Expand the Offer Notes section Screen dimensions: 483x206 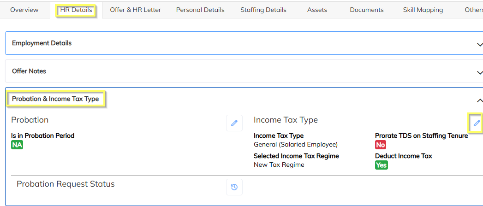pos(479,72)
